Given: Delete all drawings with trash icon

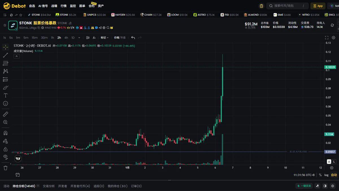Looking at the screenshot, I should (5, 168).
